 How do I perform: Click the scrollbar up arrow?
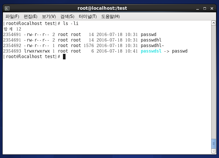pyautogui.click(x=214, y=23)
